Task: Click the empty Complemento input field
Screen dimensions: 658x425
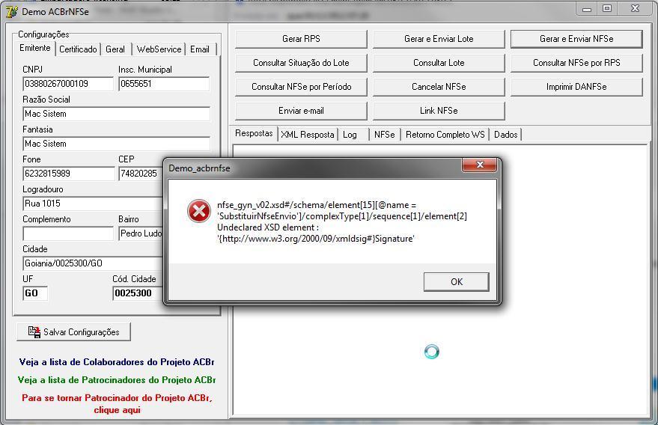Action: [x=68, y=233]
